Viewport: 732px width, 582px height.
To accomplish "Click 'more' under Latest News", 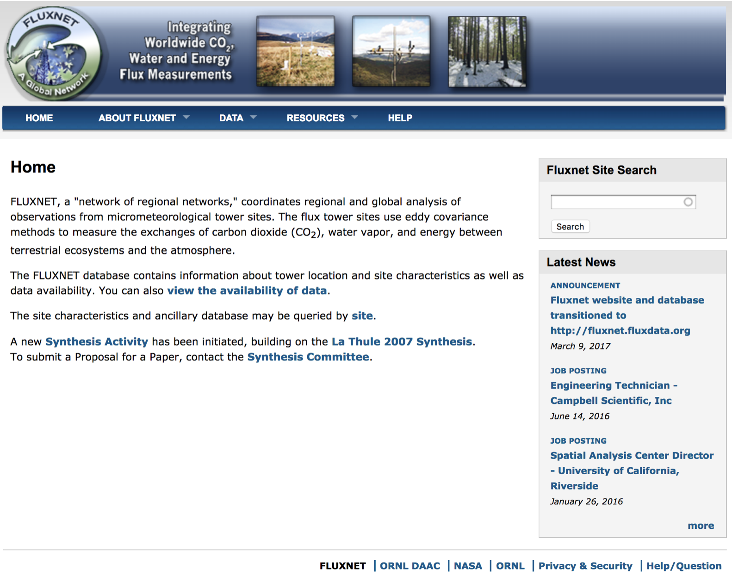I will pyautogui.click(x=701, y=526).
